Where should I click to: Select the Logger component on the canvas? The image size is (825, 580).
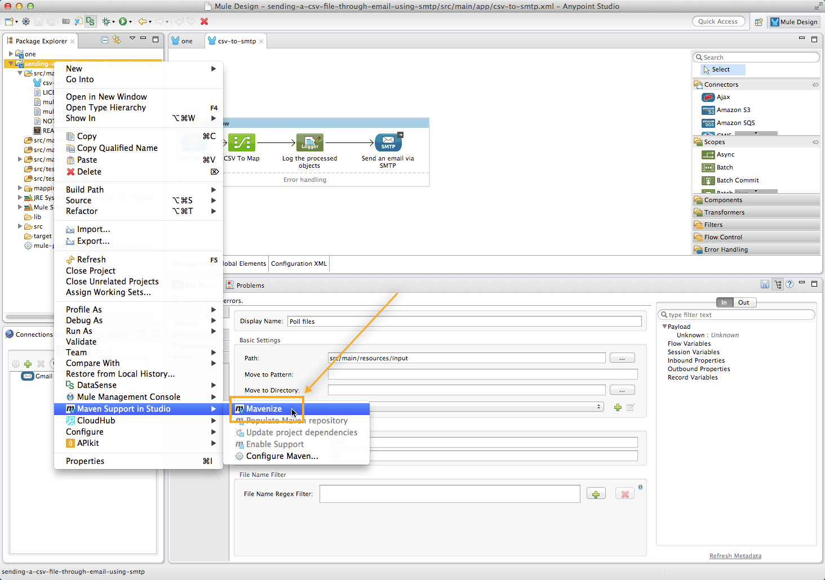click(309, 142)
